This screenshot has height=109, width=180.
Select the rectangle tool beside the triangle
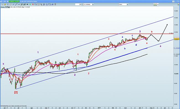[x=50, y=4]
